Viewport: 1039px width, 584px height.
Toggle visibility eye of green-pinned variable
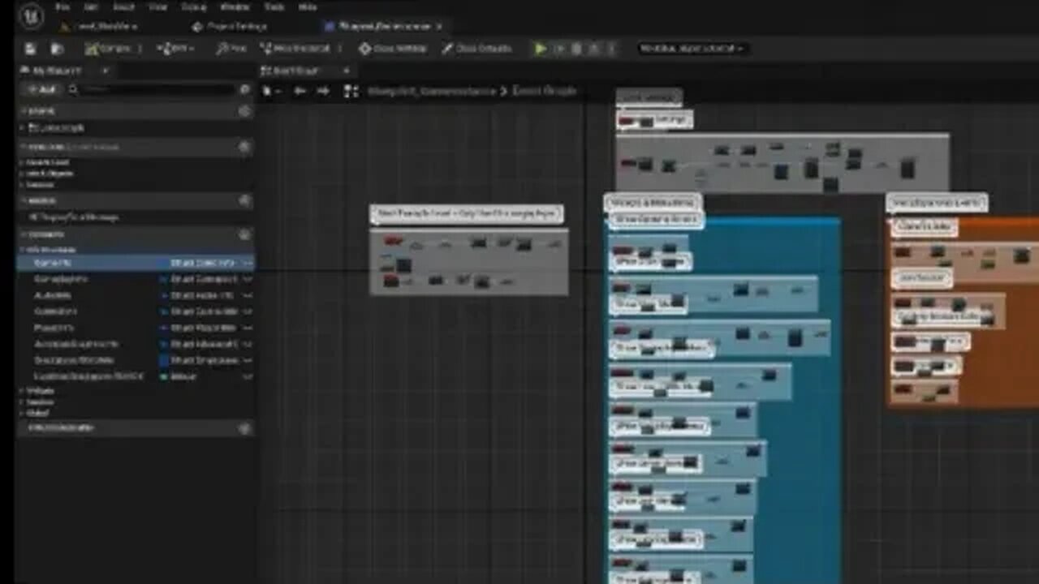click(248, 376)
